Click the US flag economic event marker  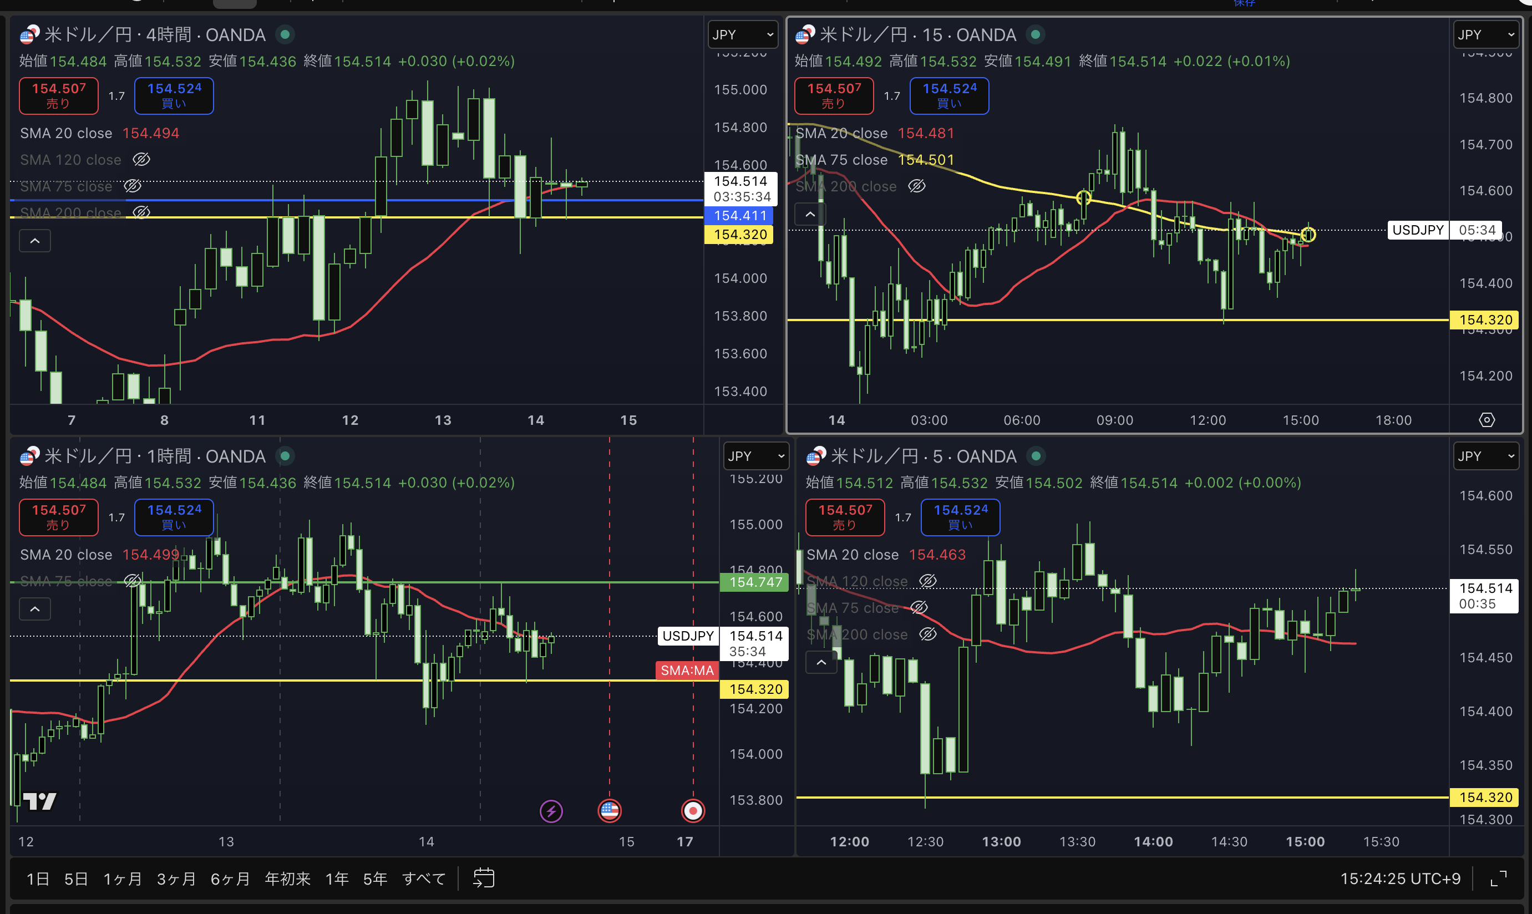point(609,811)
